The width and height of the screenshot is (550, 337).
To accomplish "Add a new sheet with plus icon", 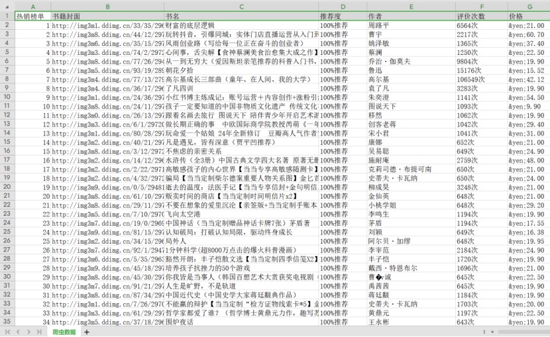I will click(87, 332).
